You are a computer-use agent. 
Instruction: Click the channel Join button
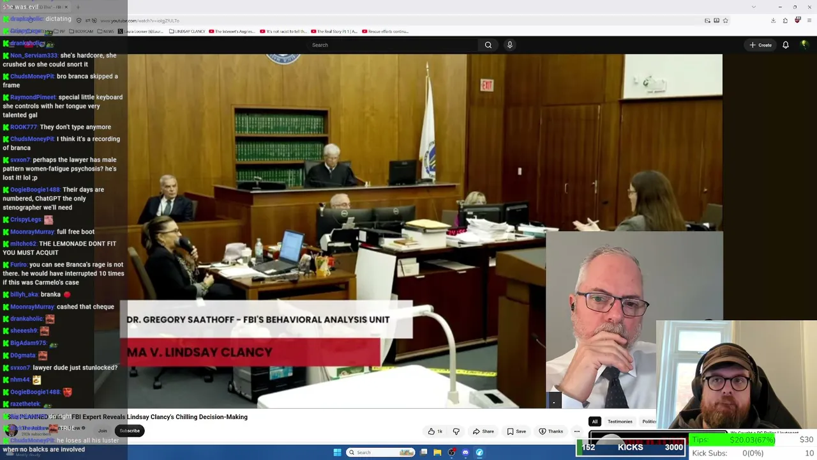pos(102,431)
